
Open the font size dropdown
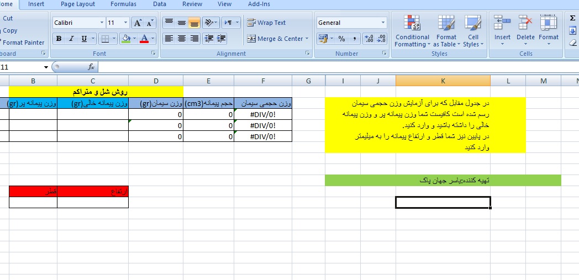126,23
